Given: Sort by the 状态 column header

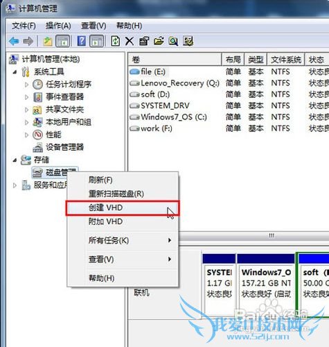Looking at the screenshot, I should point(317,60).
